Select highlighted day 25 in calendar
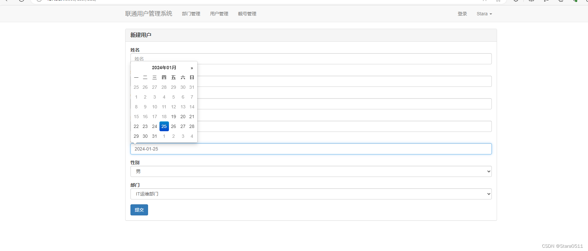Image resolution: width=588 pixels, height=251 pixels. 164,126
